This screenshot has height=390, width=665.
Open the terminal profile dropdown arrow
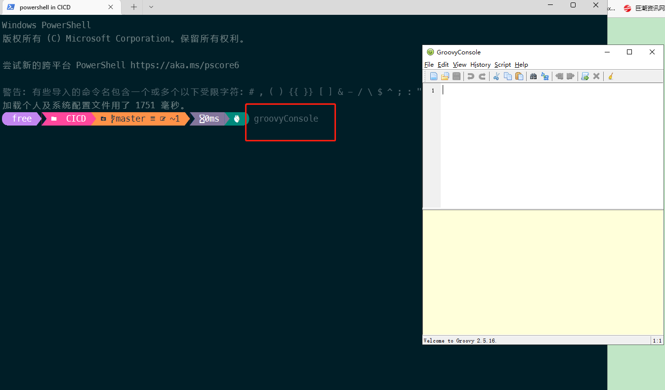tap(151, 7)
